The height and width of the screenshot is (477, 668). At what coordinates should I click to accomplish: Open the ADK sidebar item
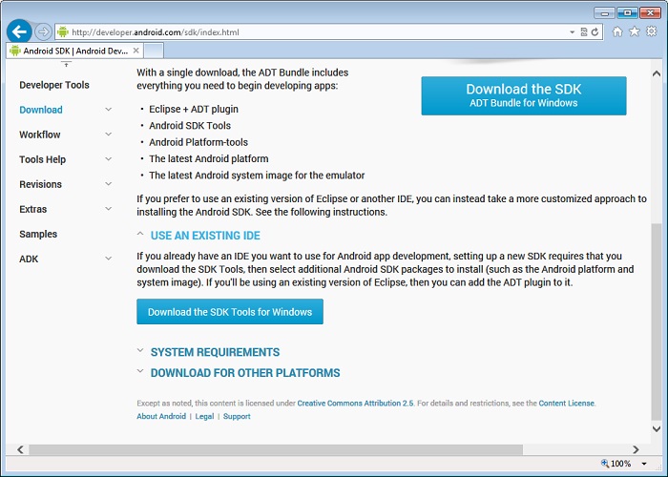pos(29,259)
